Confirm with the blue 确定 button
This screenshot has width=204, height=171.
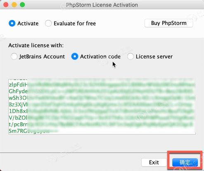pyautogui.click(x=185, y=162)
